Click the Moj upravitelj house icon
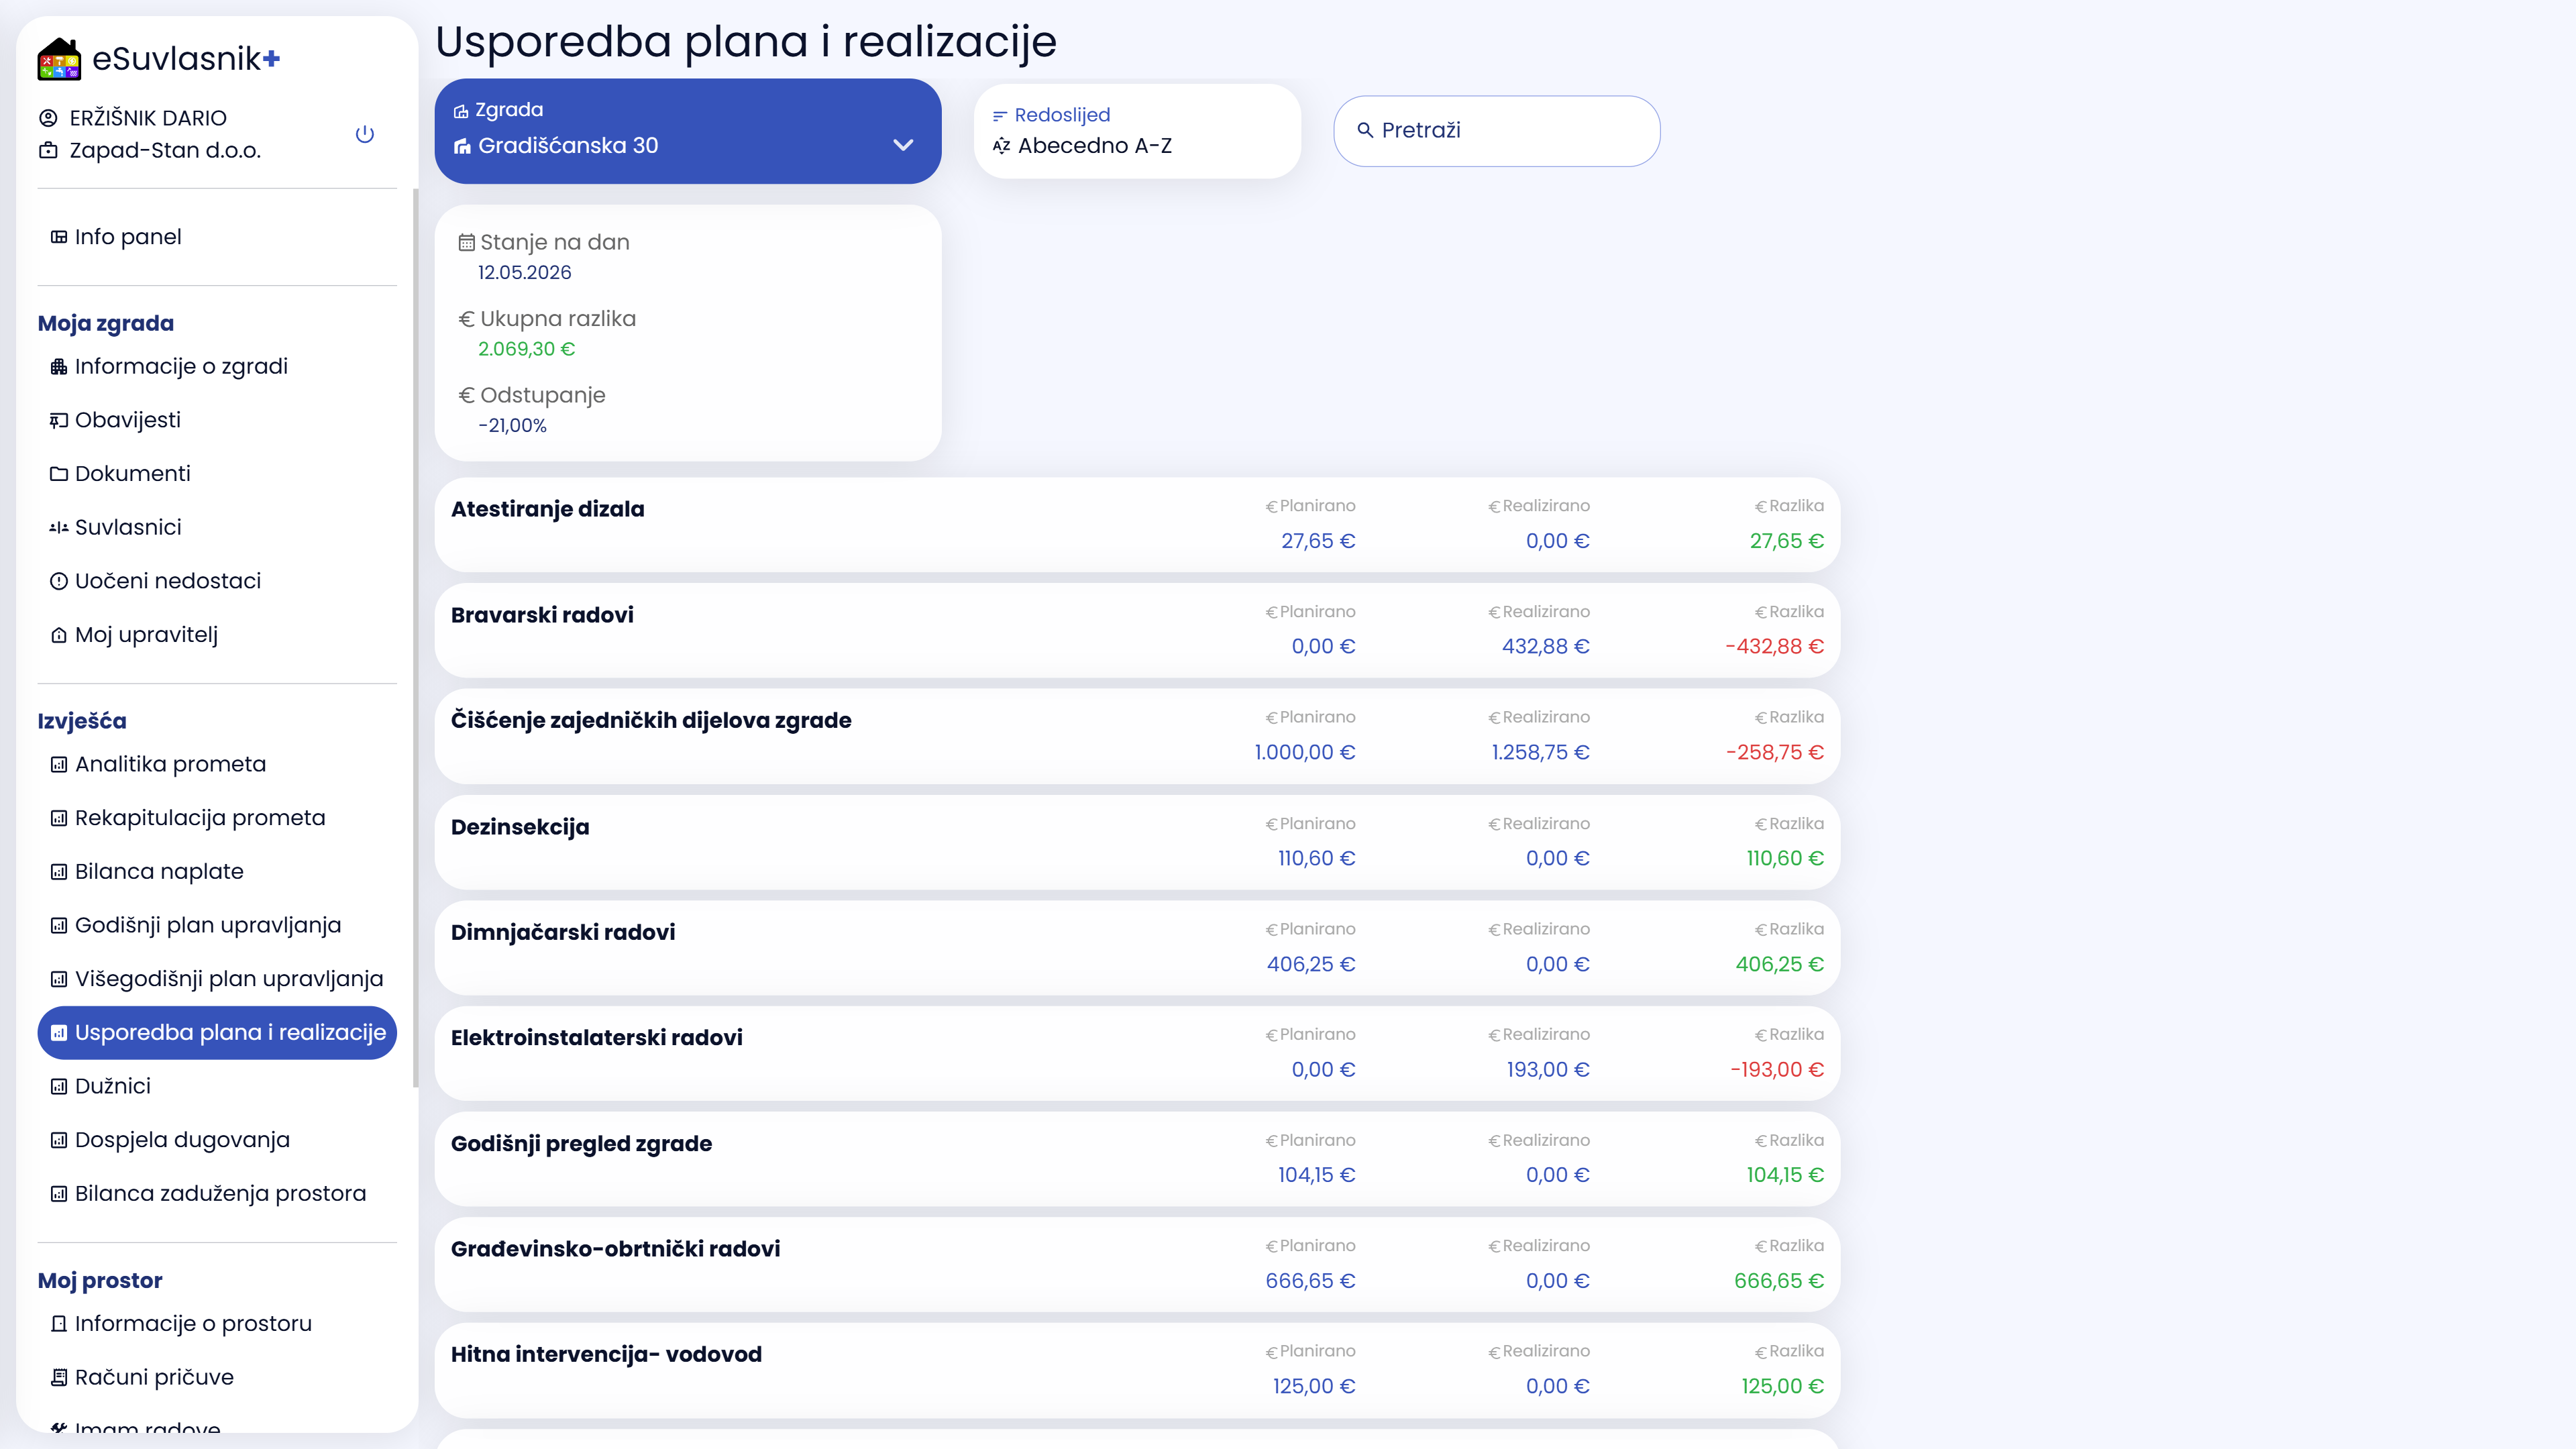The width and height of the screenshot is (2576, 1449). [59, 635]
